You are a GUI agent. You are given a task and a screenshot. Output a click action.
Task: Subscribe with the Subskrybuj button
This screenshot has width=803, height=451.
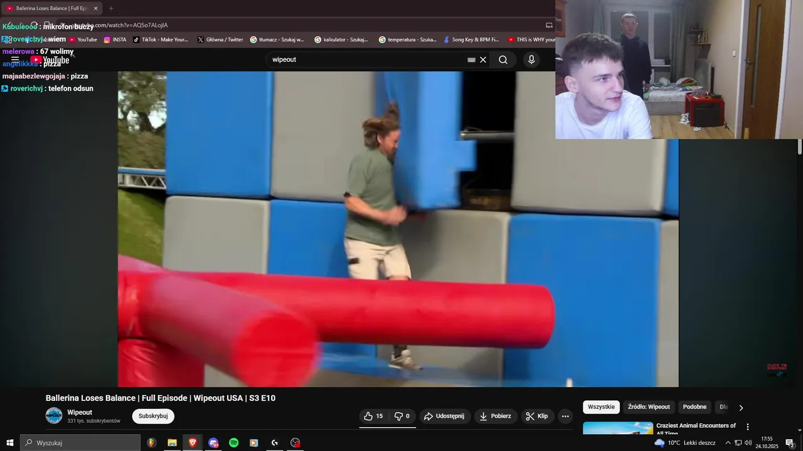point(153,416)
